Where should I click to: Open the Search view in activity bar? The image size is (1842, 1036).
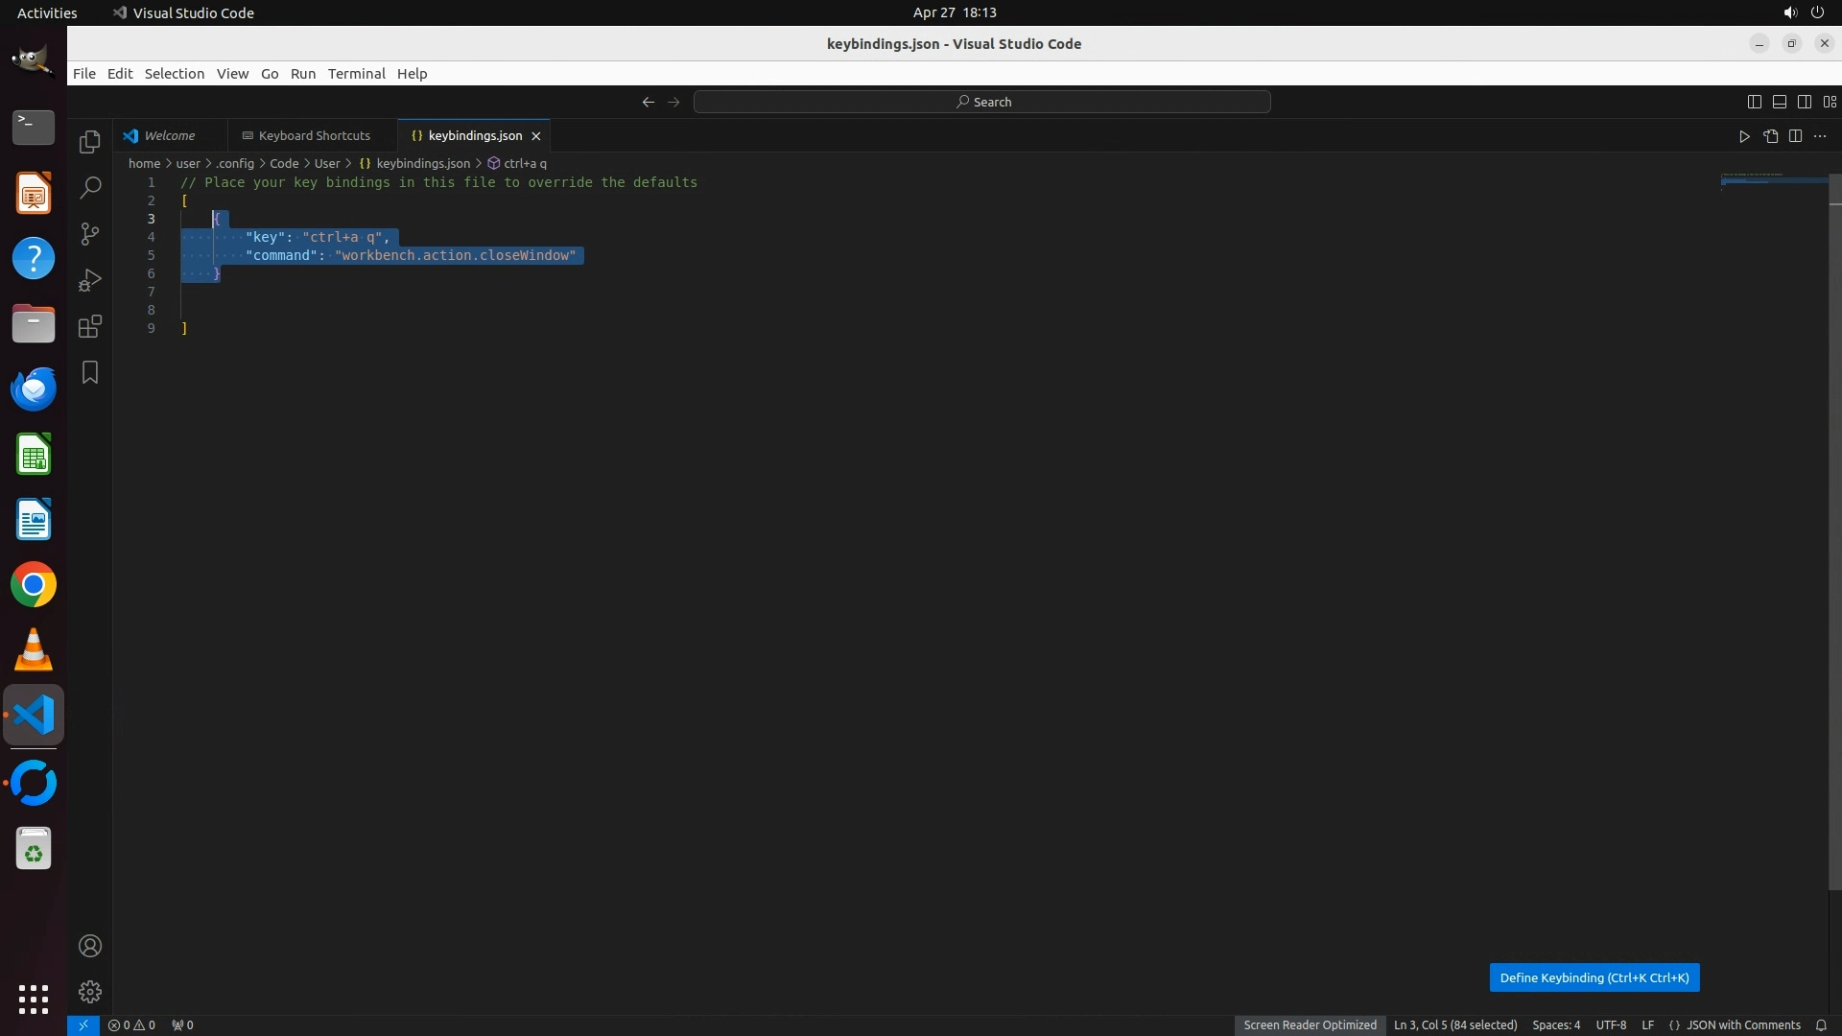point(90,188)
